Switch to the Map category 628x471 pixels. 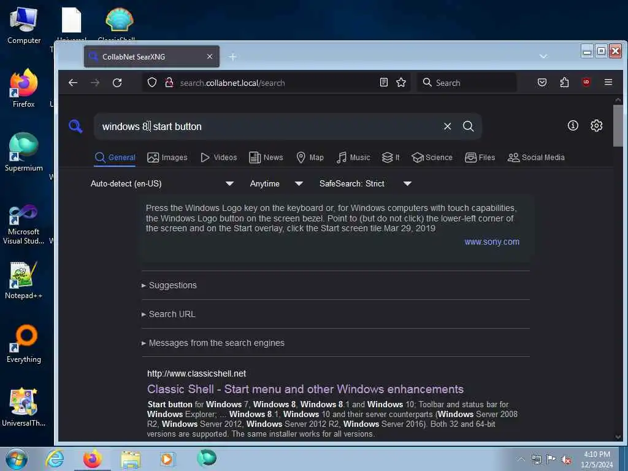click(x=310, y=158)
